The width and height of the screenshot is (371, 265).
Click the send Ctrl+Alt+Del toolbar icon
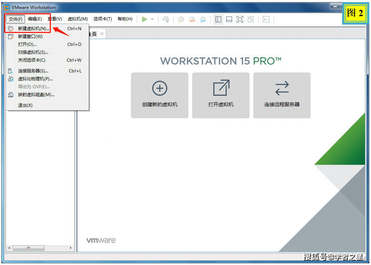point(166,19)
